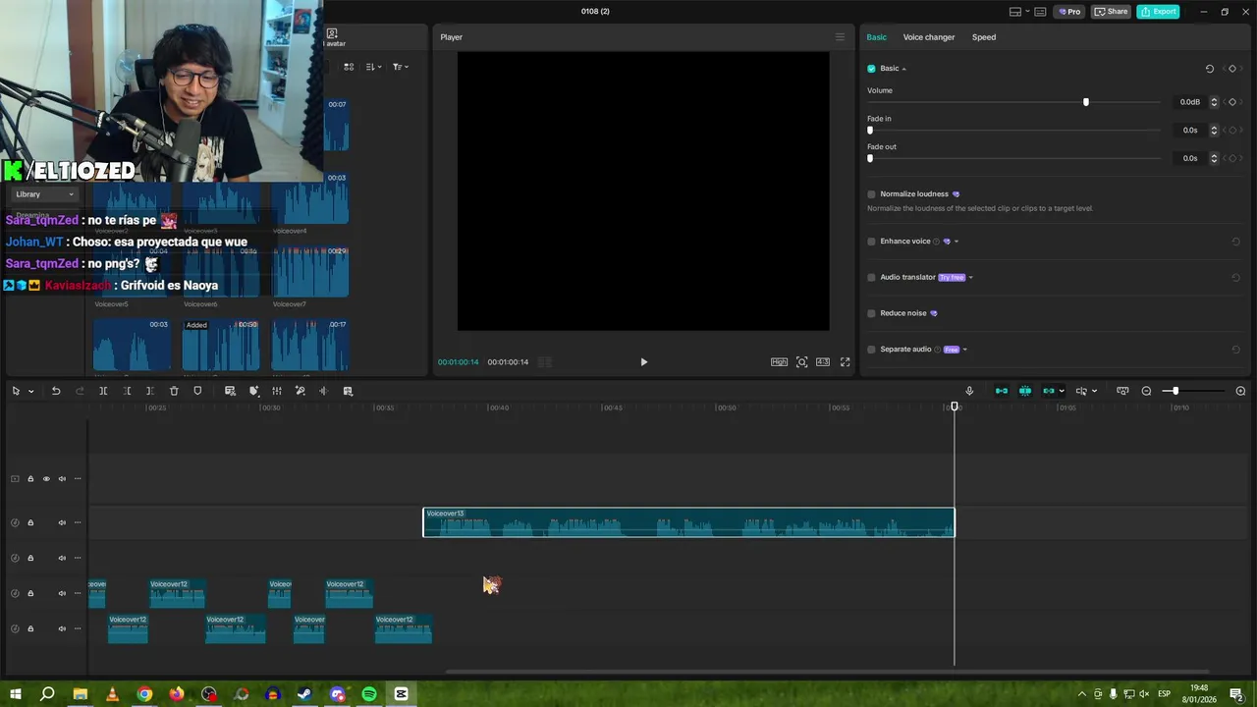Open Google Chrome from the taskbar
This screenshot has height=707, width=1257.
pyautogui.click(x=144, y=694)
